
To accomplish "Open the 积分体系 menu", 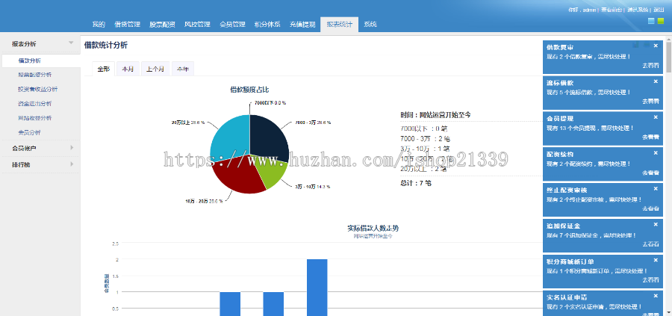I will click(x=267, y=25).
